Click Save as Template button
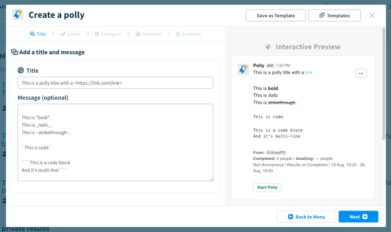 (276, 15)
